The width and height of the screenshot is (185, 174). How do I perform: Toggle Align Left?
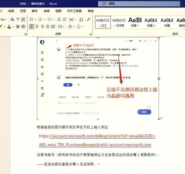pyautogui.click(x=31, y=27)
